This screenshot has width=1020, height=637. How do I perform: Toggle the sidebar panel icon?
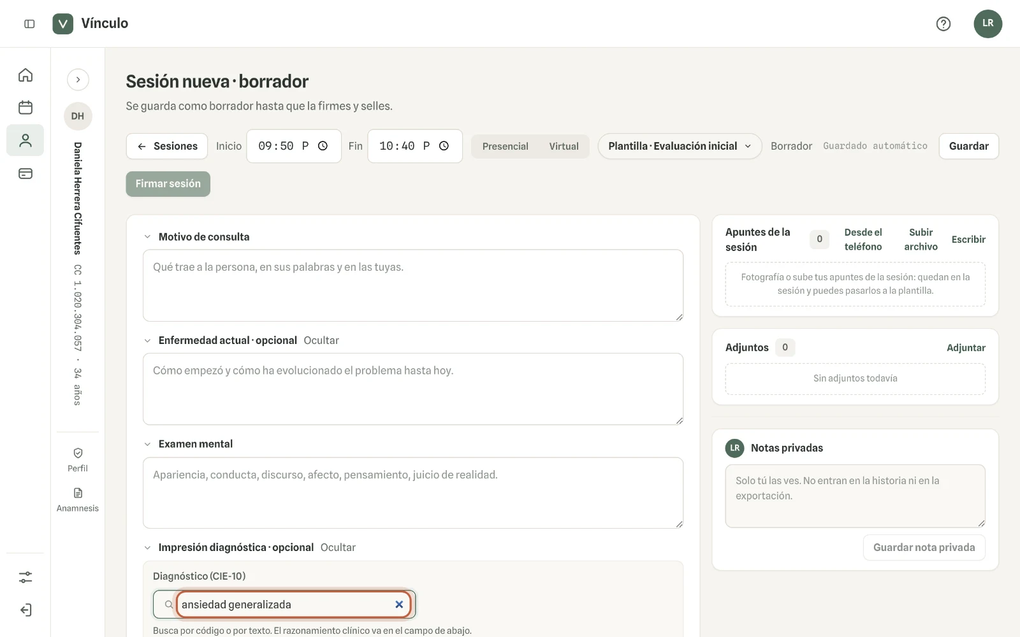coord(29,24)
